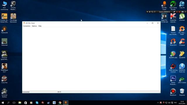Click the Wi-Fi transport label in status bar
Image resolution: width=187 pixels, height=105 pixels.
point(59,92)
